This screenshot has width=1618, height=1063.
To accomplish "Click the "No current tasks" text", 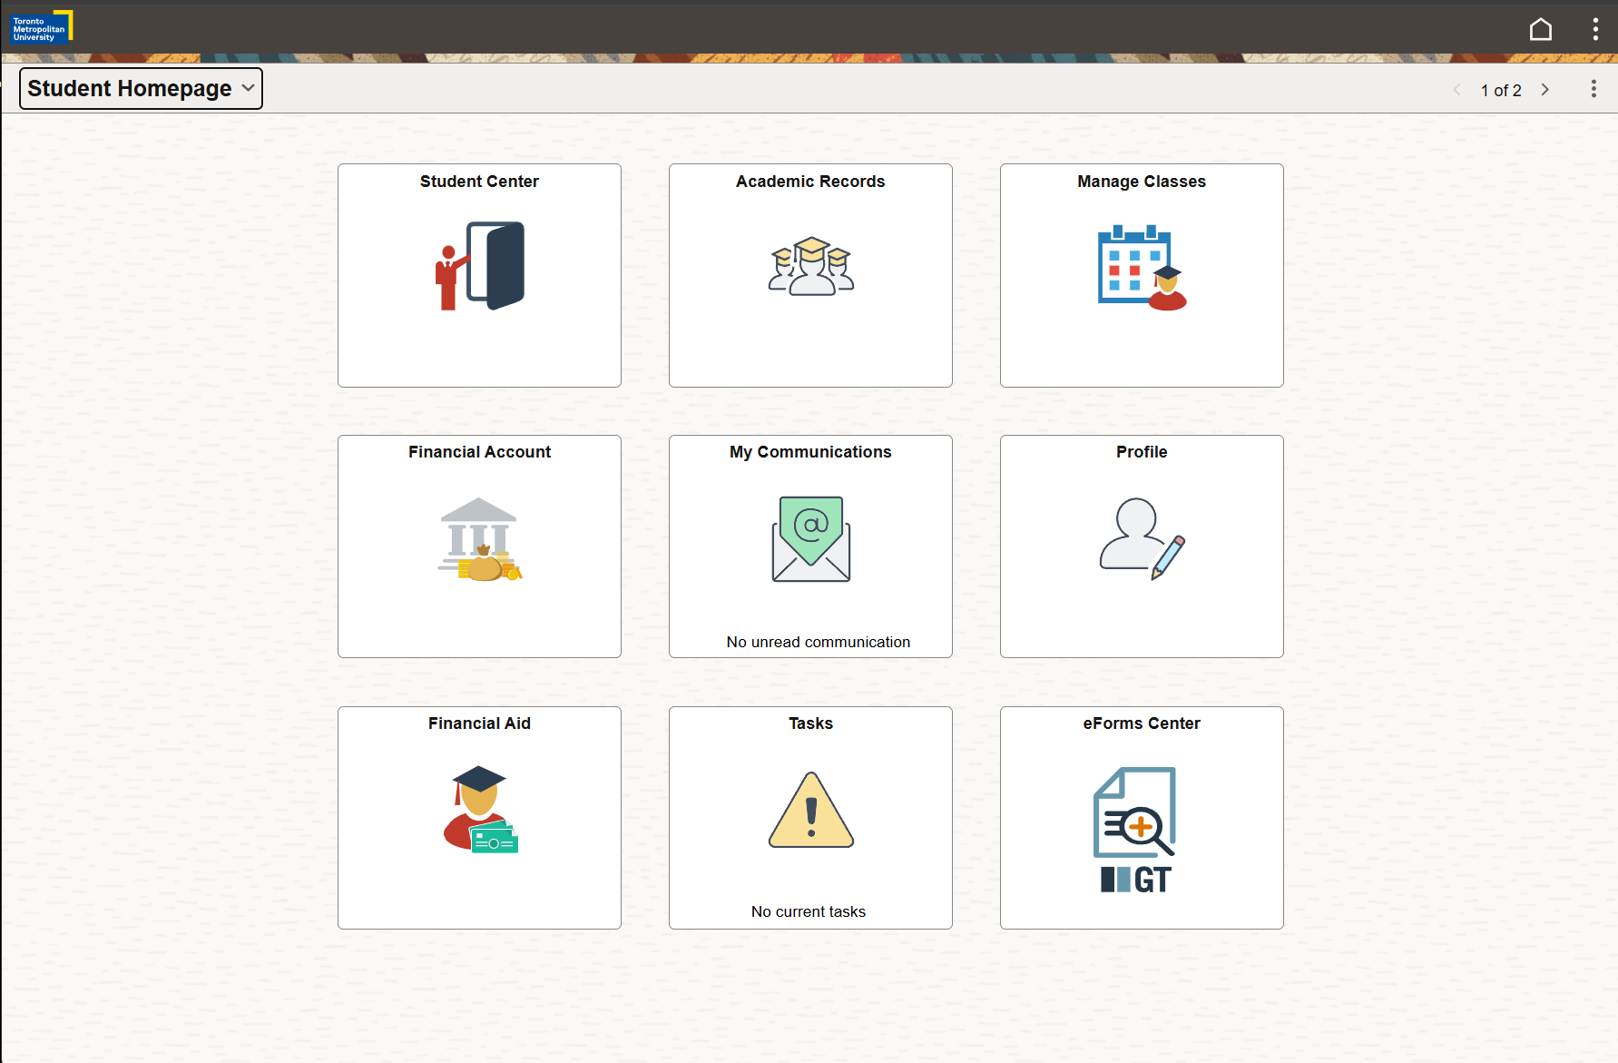I will pyautogui.click(x=808, y=911).
